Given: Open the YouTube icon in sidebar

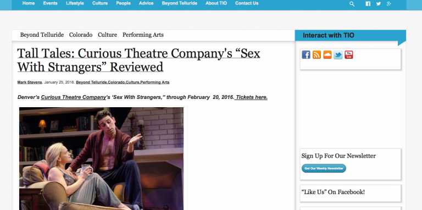Looking at the screenshot, I should click(x=349, y=54).
